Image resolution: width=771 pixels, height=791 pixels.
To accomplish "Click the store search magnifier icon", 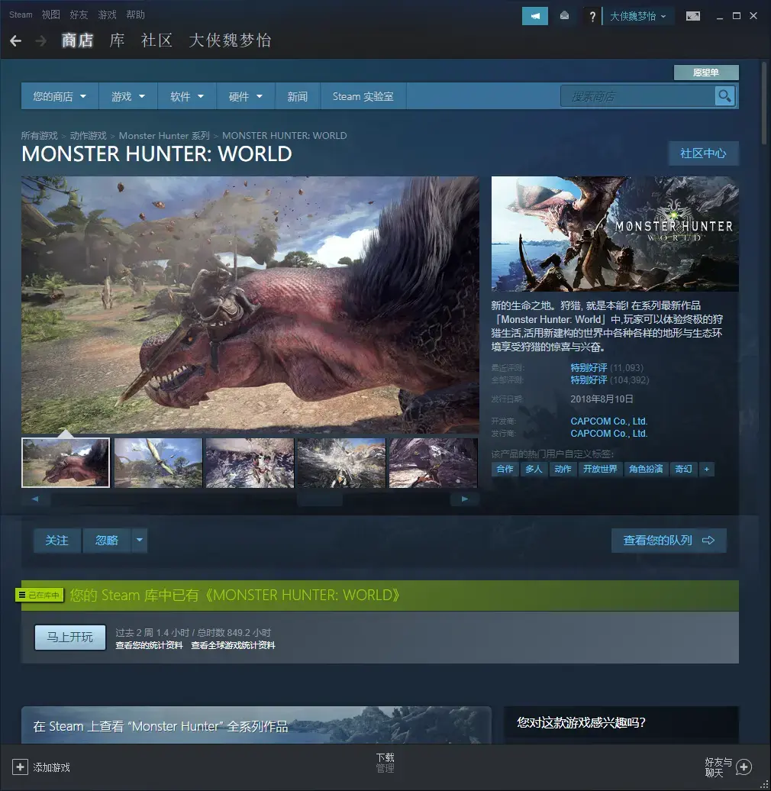I will (x=724, y=96).
